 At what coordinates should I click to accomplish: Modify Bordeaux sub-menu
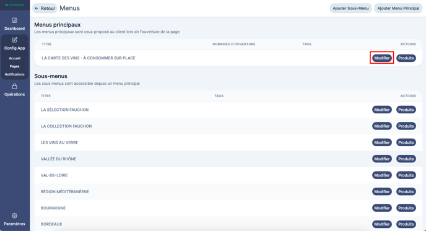pos(381,224)
